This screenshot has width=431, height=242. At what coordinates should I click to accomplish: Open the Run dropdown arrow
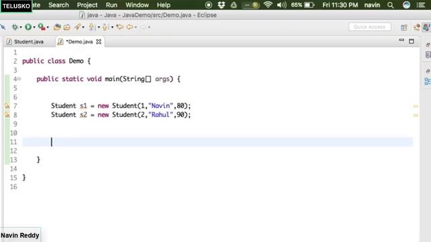34,27
